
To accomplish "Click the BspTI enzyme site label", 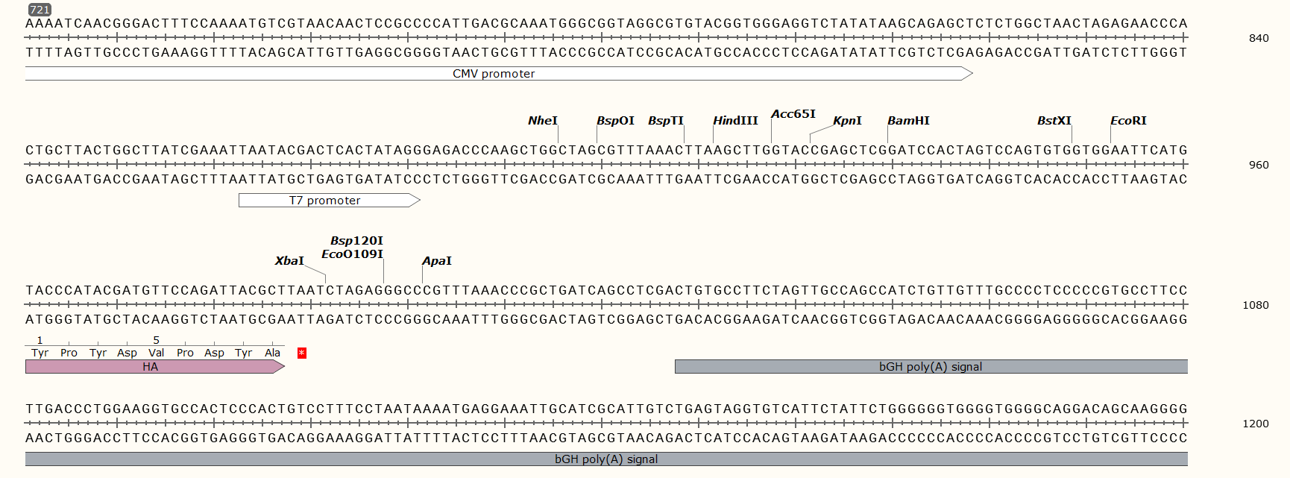I will (x=665, y=121).
